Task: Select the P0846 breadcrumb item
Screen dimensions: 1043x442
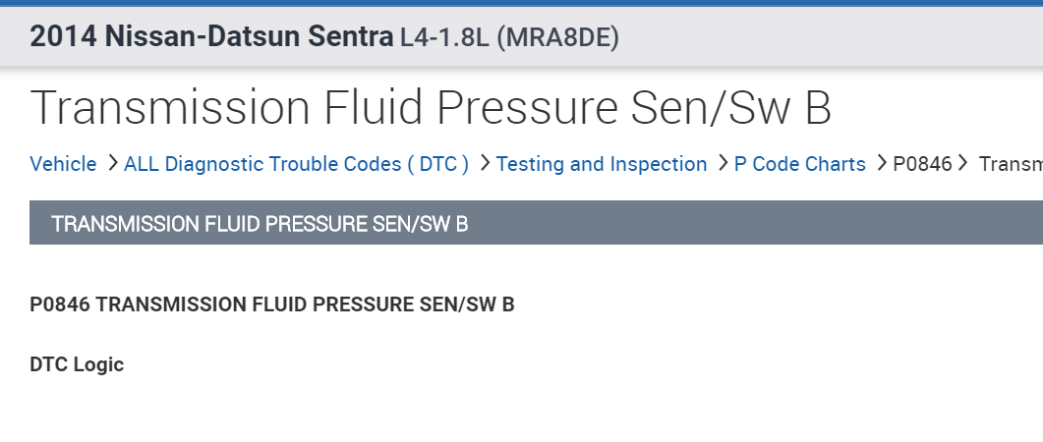Action: (x=922, y=164)
